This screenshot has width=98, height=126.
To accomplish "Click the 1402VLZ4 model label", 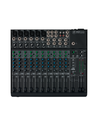I will click(80, 31).
